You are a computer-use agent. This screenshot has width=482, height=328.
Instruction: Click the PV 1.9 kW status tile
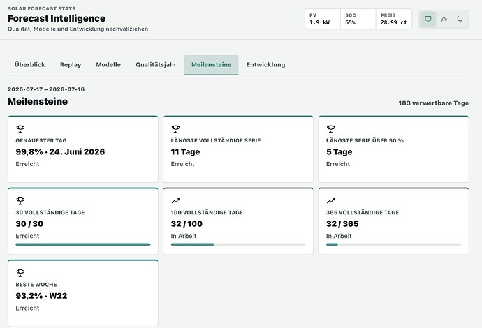(x=323, y=19)
